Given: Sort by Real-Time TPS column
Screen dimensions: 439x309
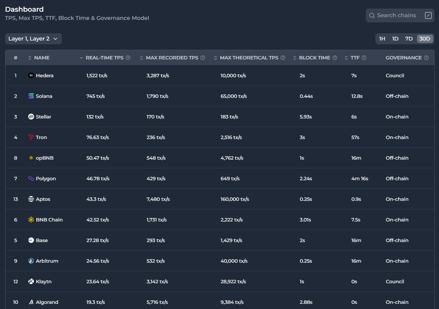Looking at the screenshot, I should click(101, 58).
